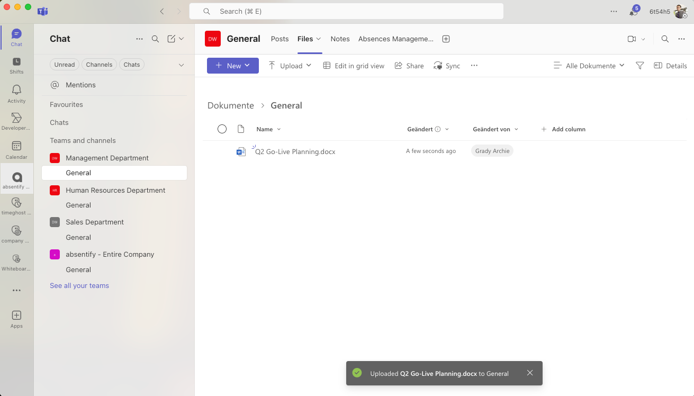Navigate to Dokumente breadcrumb
Screen dimensions: 694x396
231,105
